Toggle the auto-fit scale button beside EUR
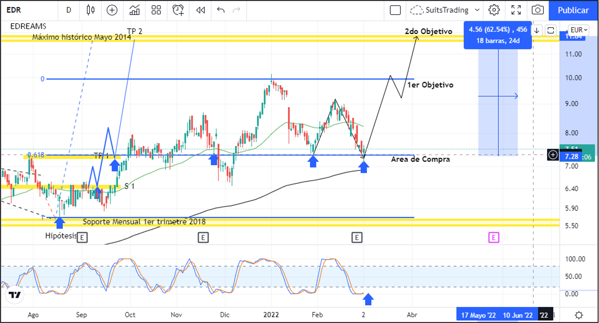The height and width of the screenshot is (323, 599). pyautogui.click(x=551, y=30)
